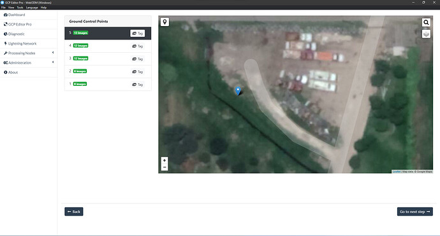The height and width of the screenshot is (236, 440).
Task: Click the GCP Editor Pro sidebar icon
Action: pyautogui.click(x=5, y=24)
